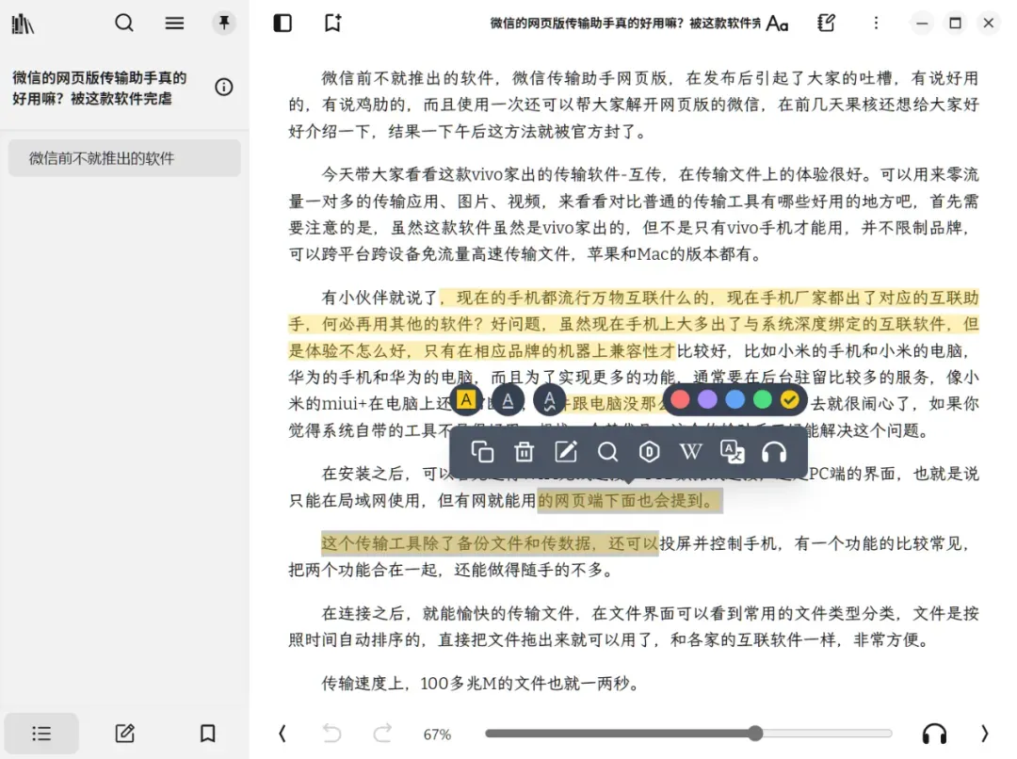Choose the yellow checked highlight color
The height and width of the screenshot is (759, 1017).
pos(790,399)
